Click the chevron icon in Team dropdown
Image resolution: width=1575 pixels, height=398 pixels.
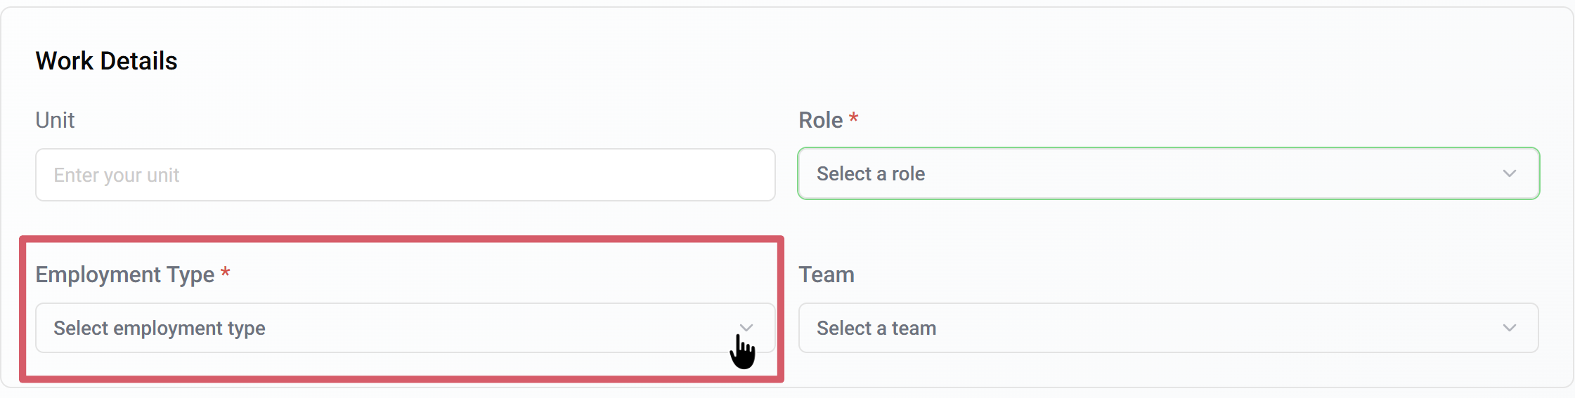click(x=1509, y=328)
